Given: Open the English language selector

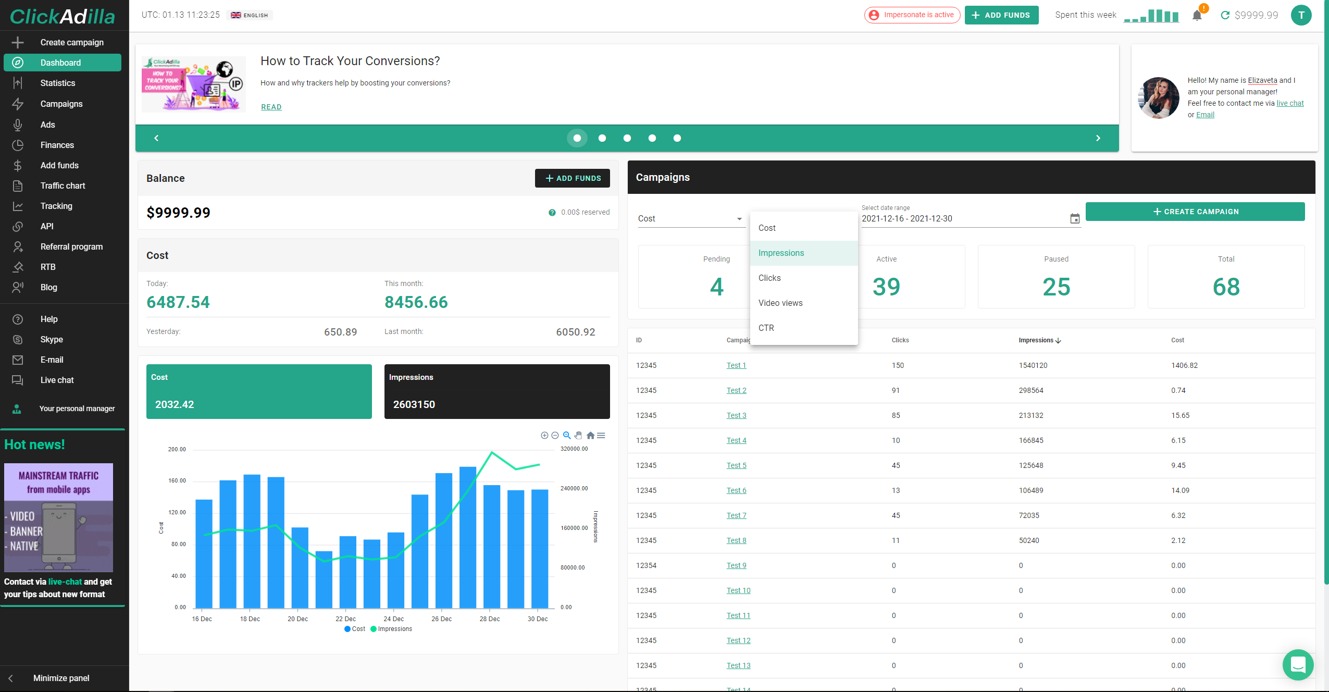Looking at the screenshot, I should pos(250,15).
